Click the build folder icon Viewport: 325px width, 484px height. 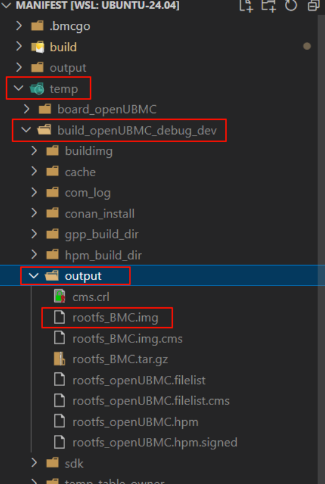38,47
